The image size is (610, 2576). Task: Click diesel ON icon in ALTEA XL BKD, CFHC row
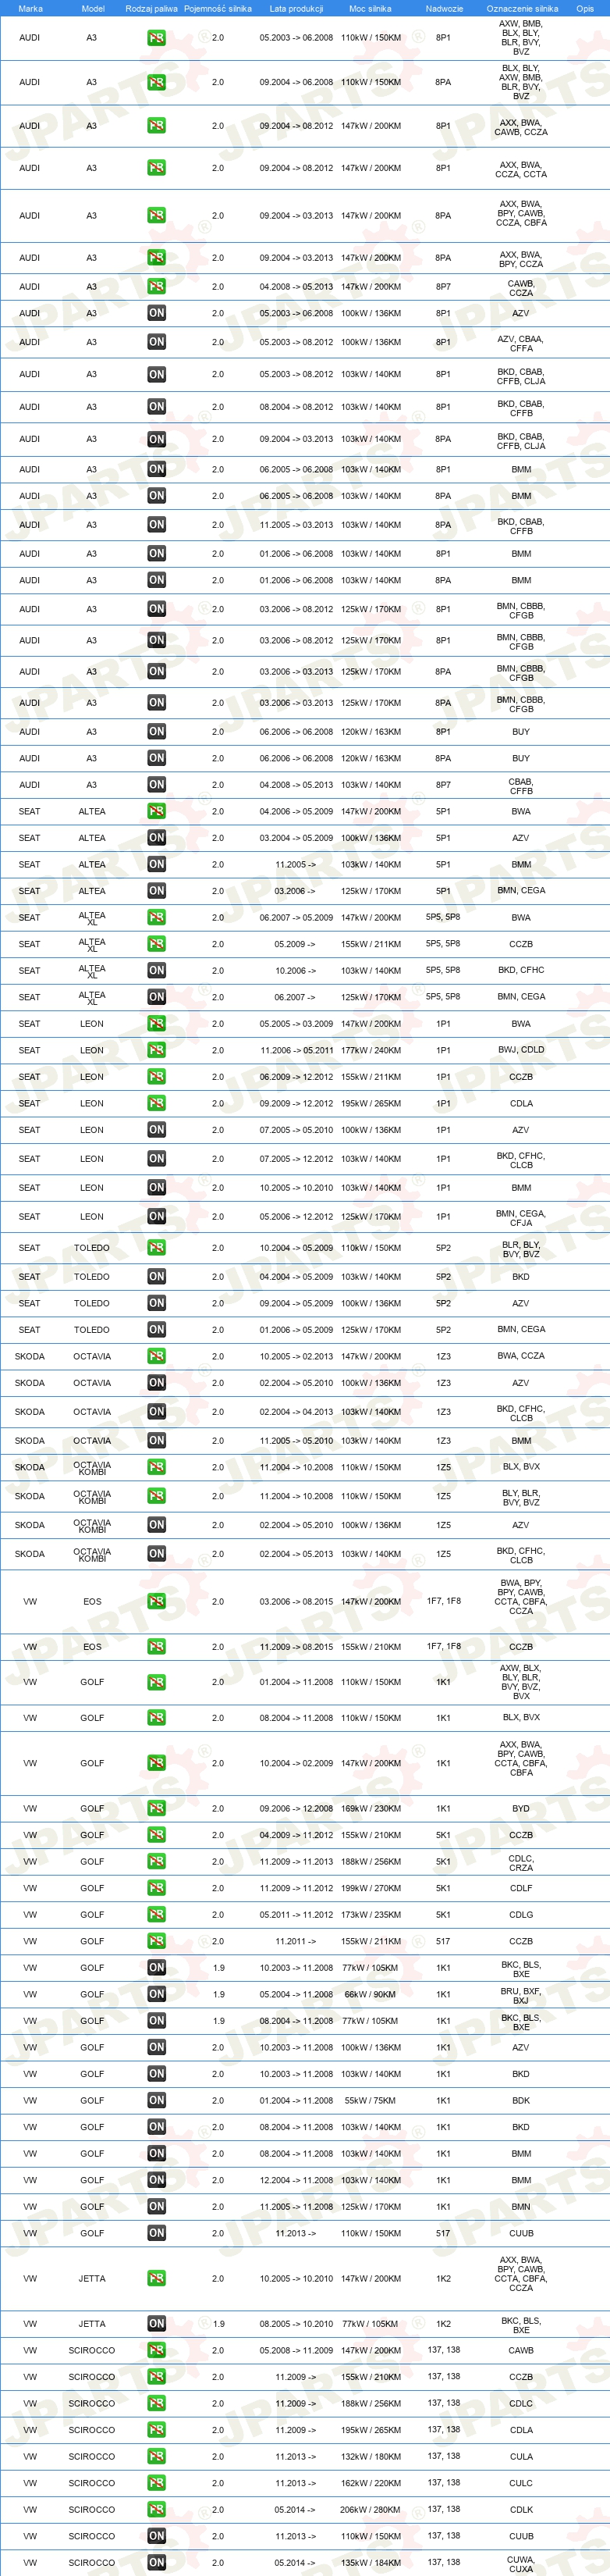tap(157, 970)
